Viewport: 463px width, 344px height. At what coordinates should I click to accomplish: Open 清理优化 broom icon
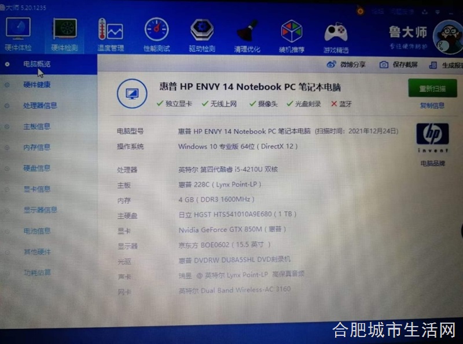click(x=247, y=30)
